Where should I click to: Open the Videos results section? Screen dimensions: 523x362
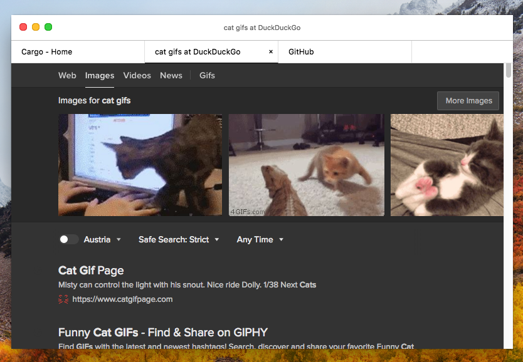tap(137, 75)
